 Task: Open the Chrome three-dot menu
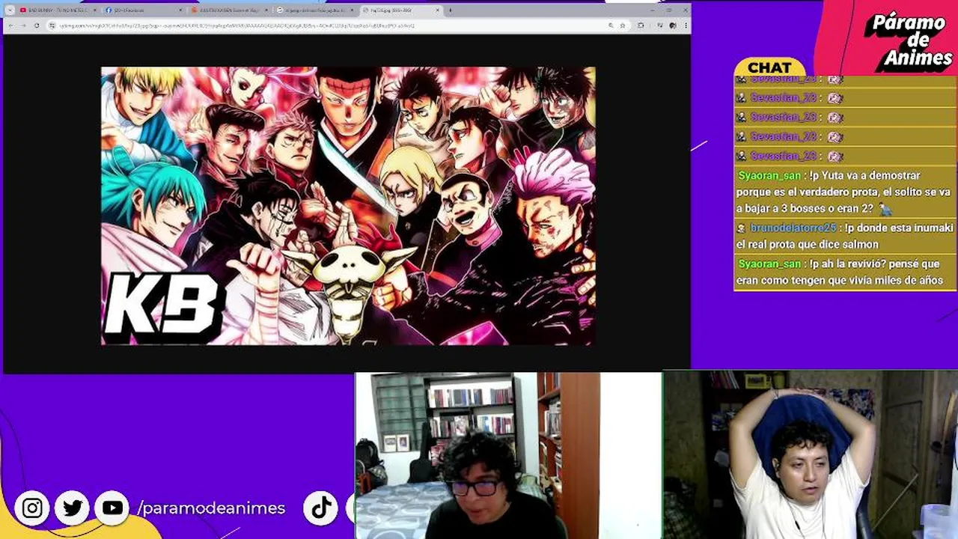pos(684,25)
